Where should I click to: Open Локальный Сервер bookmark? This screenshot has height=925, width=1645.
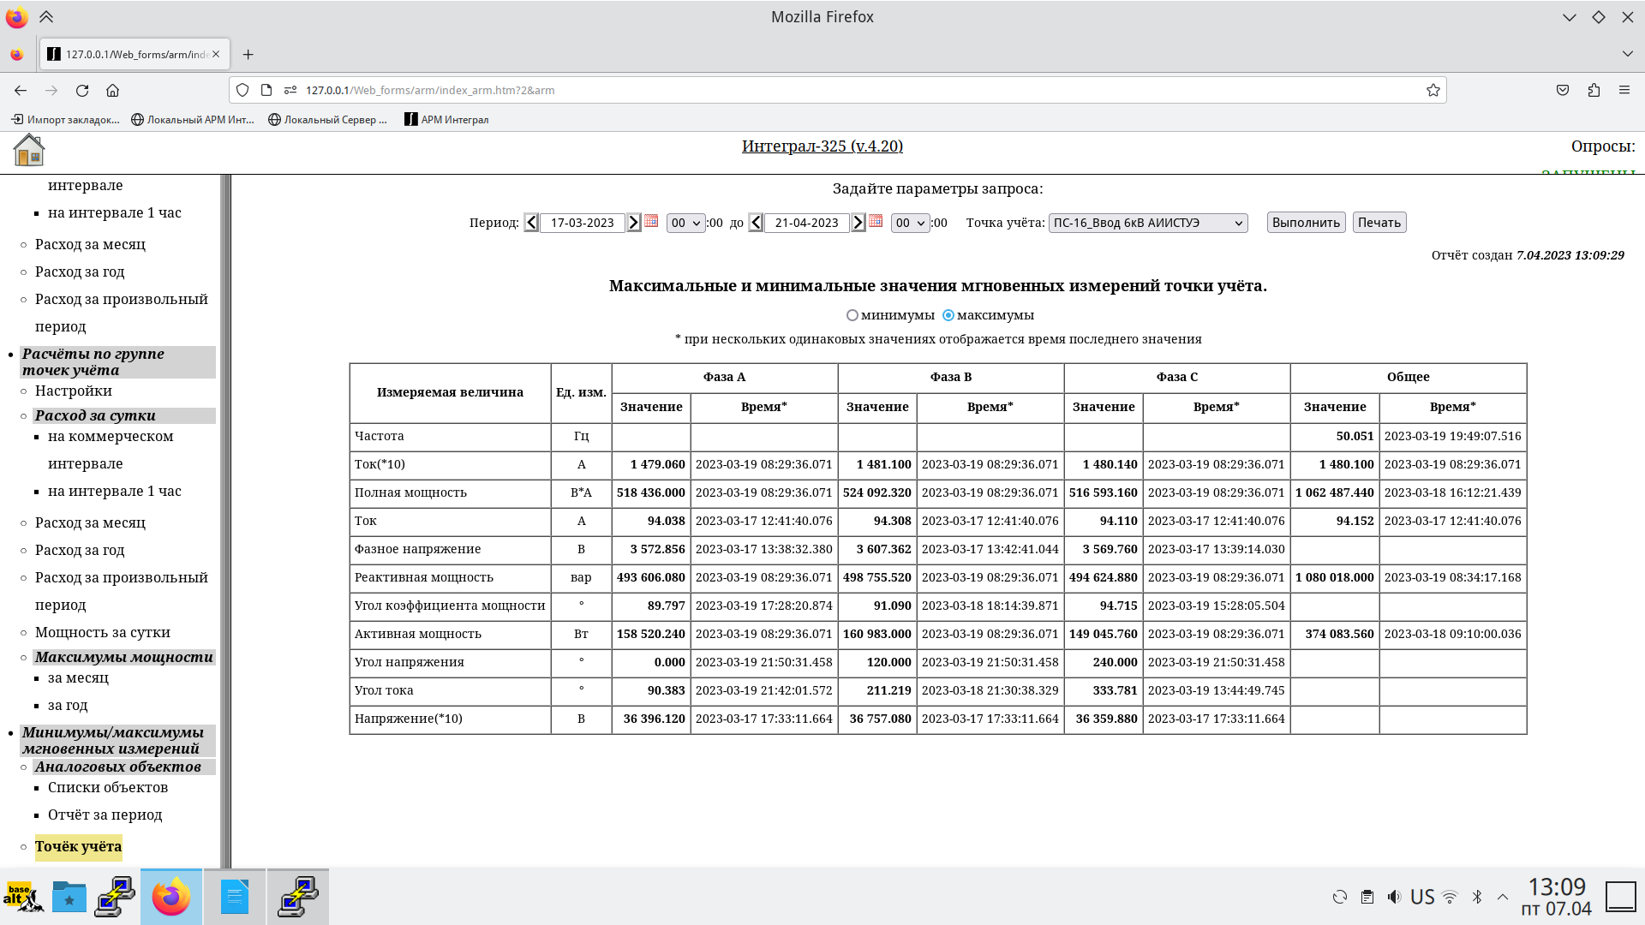[x=327, y=120]
